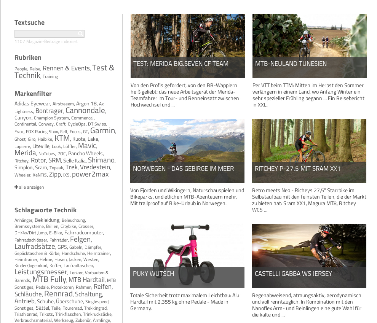Screen dimensions: 377x323
Task: Open the MTB-Neuland Tunesien article image
Action: pyautogui.click(x=310, y=46)
